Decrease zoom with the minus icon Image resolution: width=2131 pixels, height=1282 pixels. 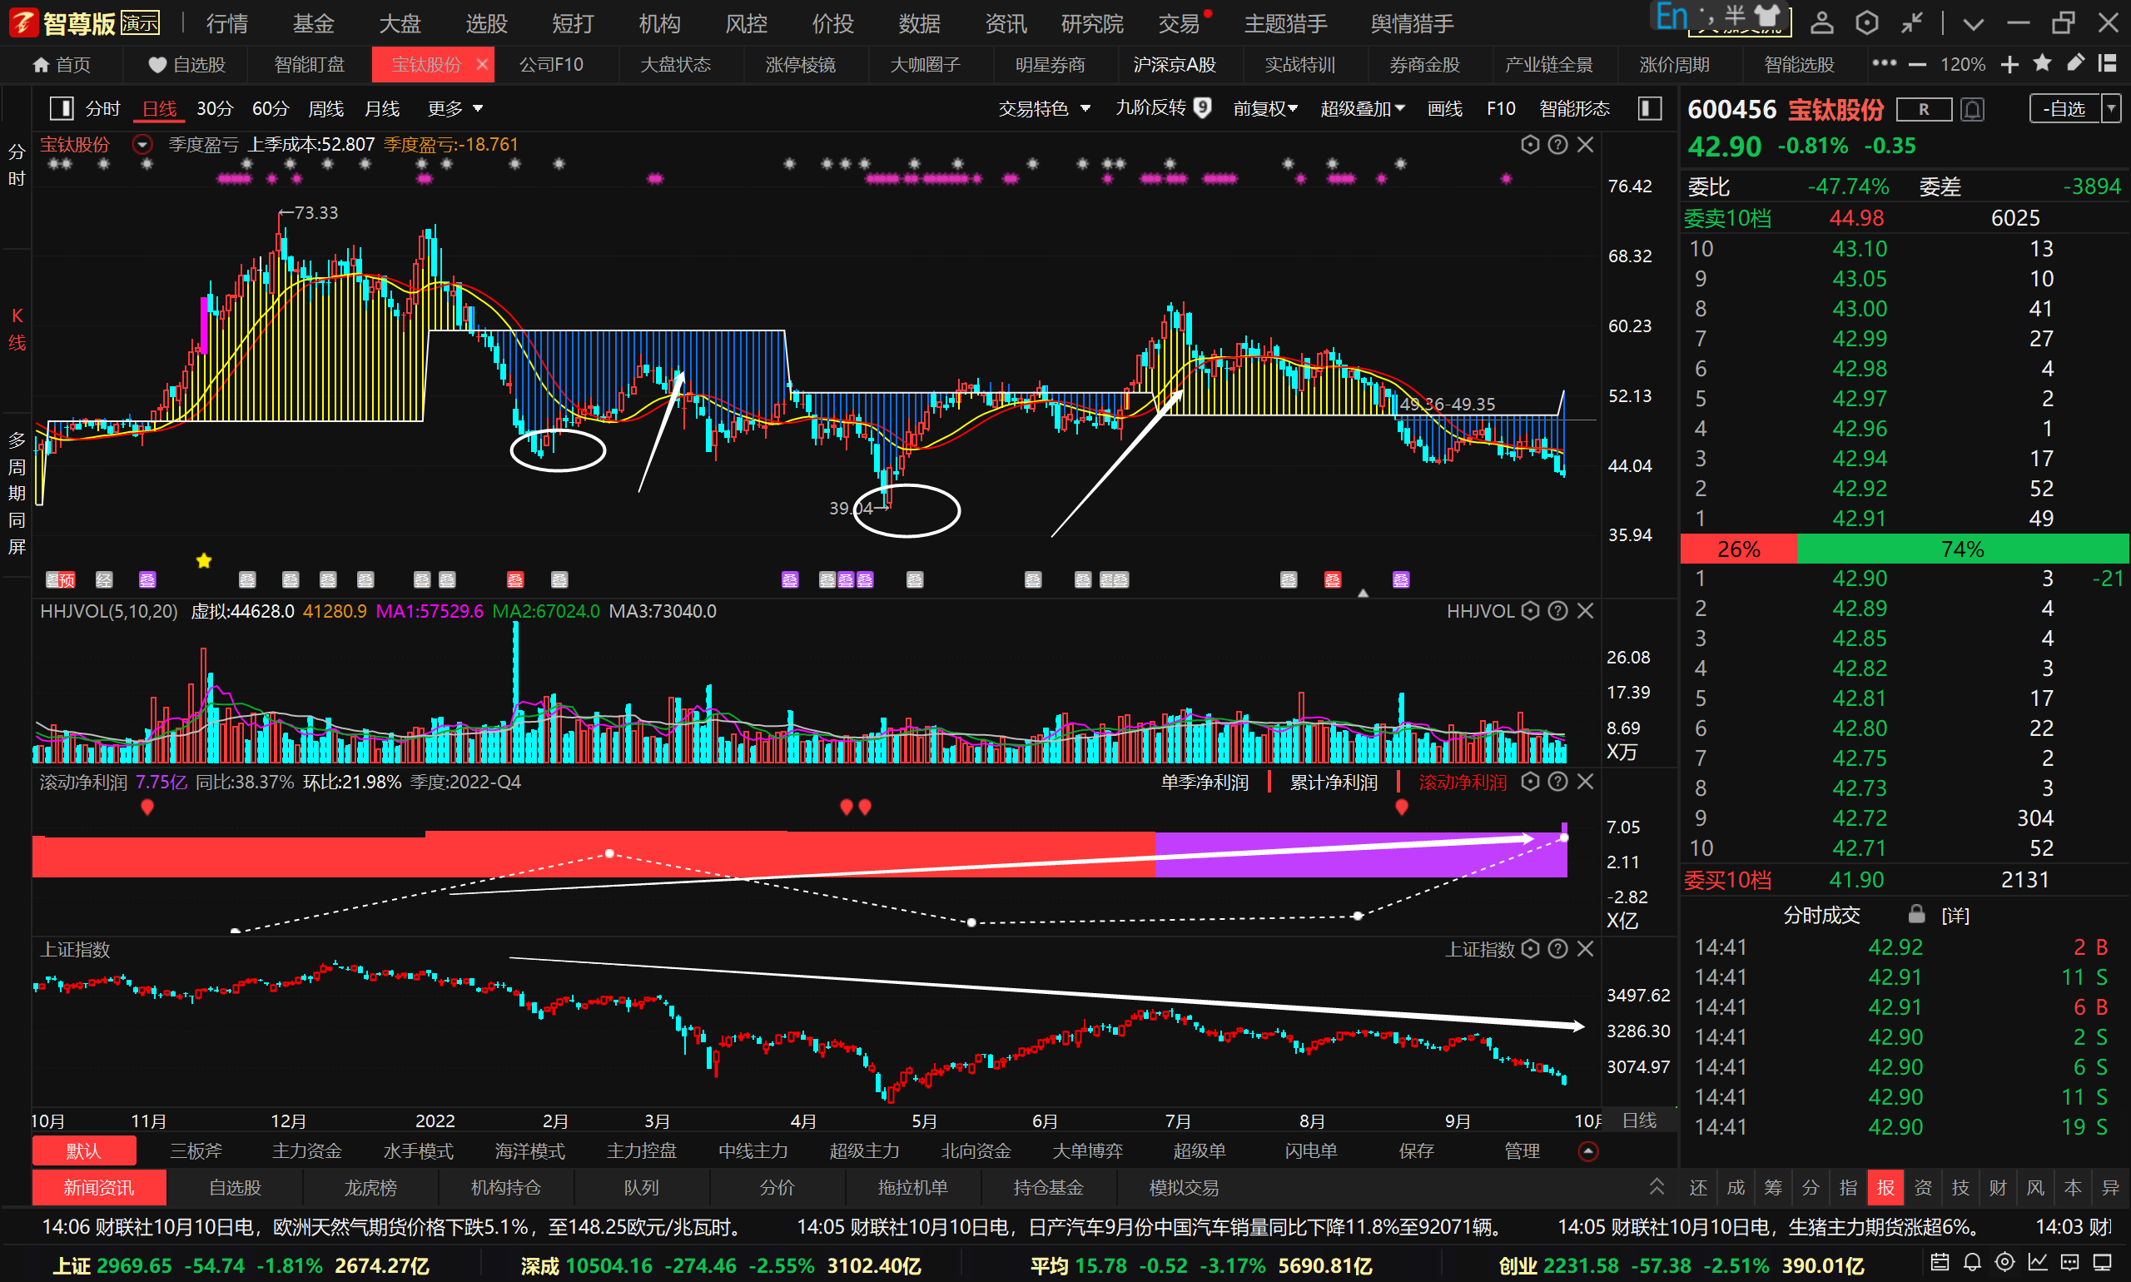pos(1918,65)
